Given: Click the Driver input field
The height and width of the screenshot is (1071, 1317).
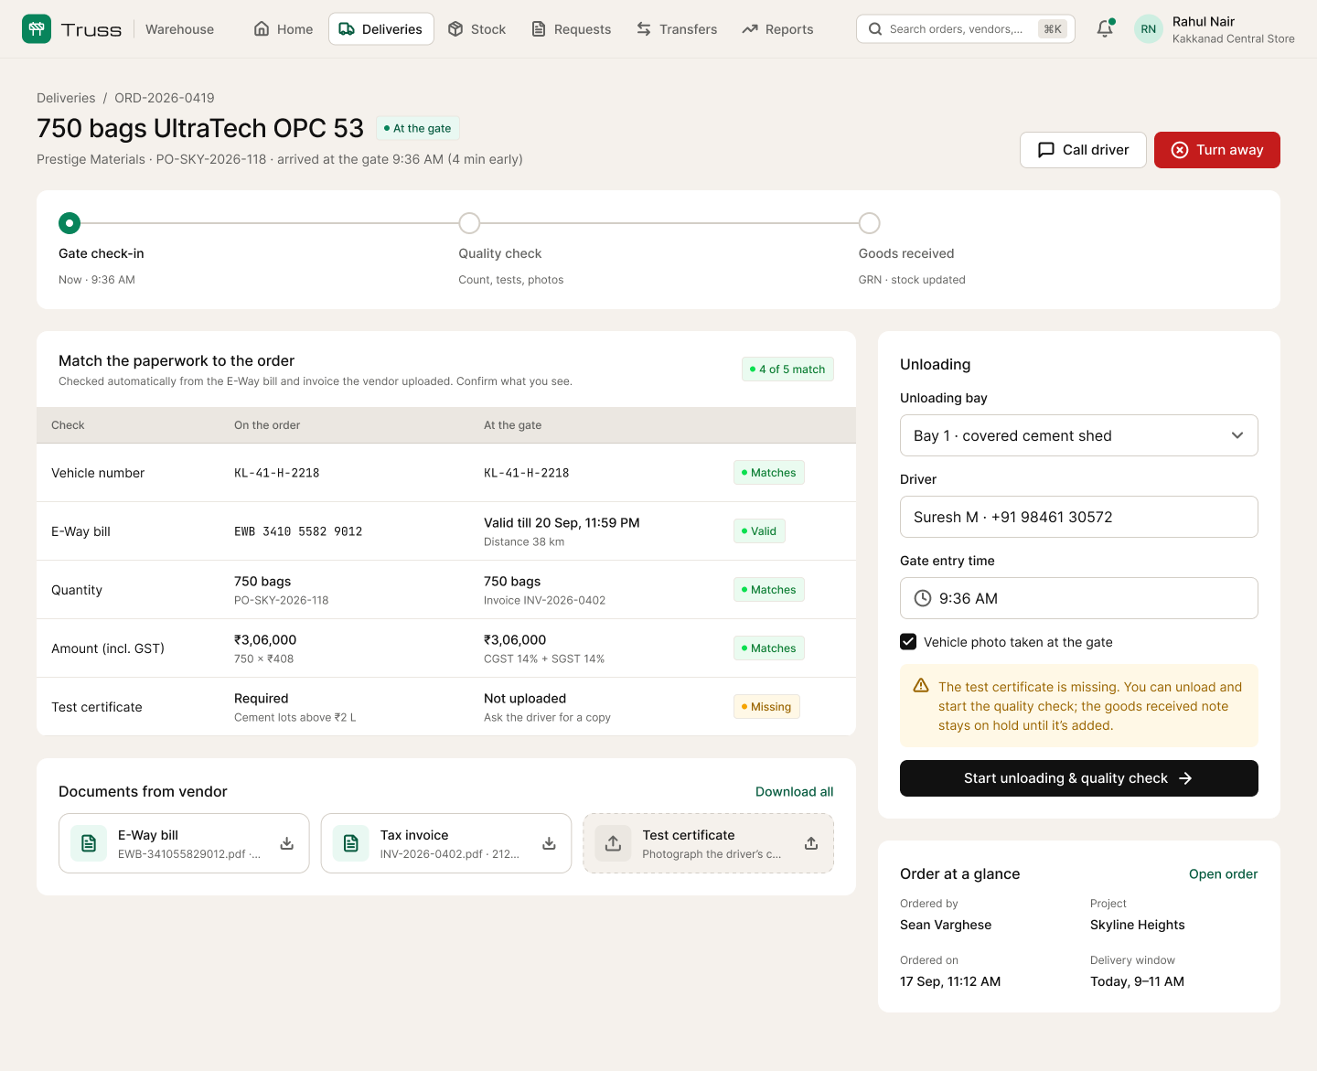Looking at the screenshot, I should click(1079, 517).
